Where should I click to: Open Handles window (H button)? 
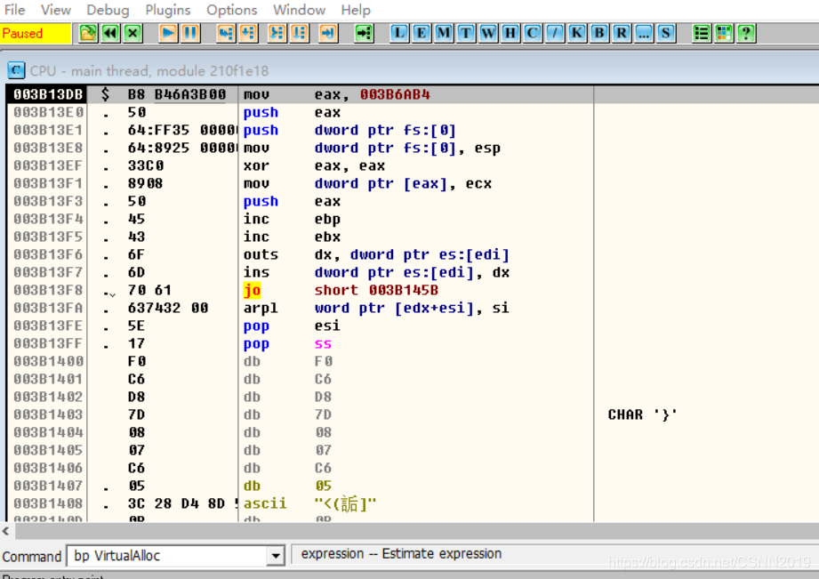click(x=510, y=34)
